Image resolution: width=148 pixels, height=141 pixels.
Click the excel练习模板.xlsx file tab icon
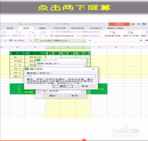point(37,40)
